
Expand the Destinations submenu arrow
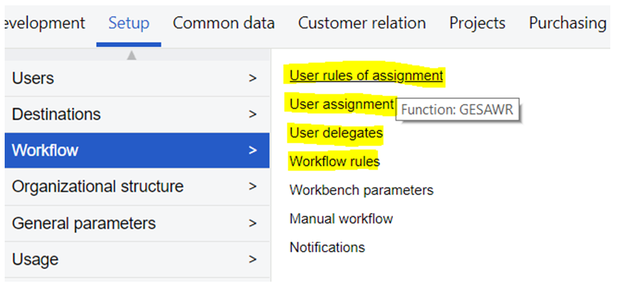[x=252, y=115]
